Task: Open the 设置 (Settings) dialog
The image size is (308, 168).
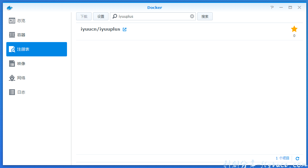Action: 100,16
